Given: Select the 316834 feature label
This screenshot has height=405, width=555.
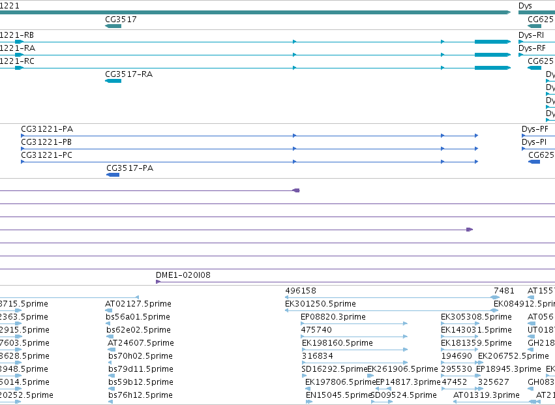Looking at the screenshot, I should coord(318,356).
